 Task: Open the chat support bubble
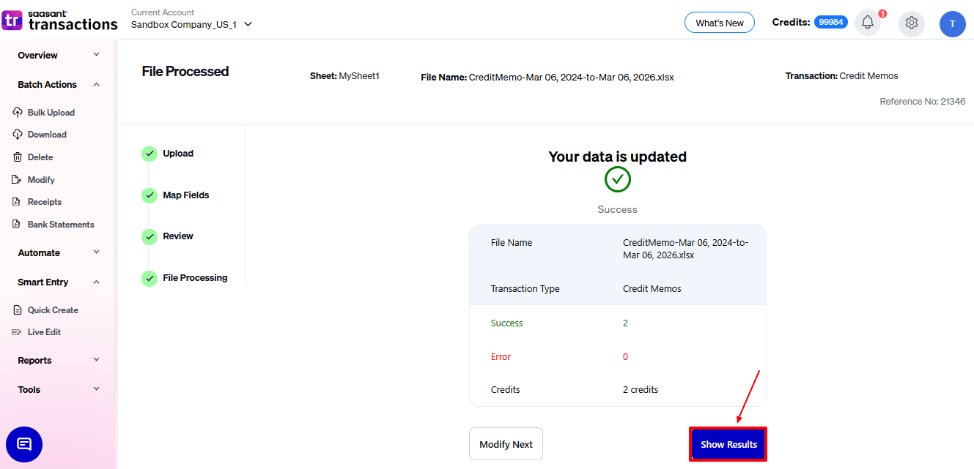pyautogui.click(x=24, y=444)
